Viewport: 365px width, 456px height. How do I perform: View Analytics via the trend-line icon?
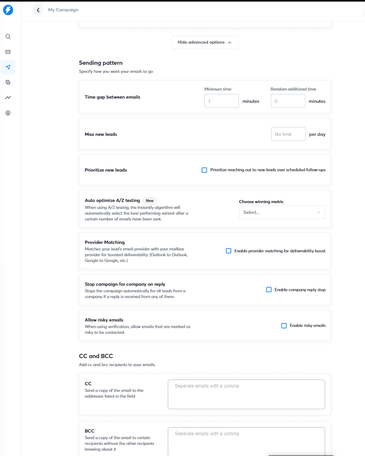[x=8, y=98]
